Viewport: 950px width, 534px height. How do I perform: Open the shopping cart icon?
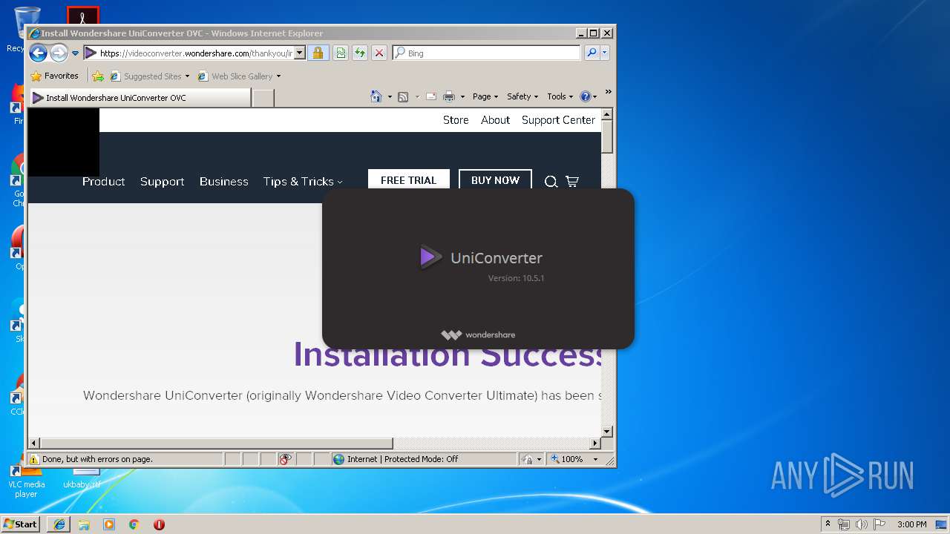[571, 182]
